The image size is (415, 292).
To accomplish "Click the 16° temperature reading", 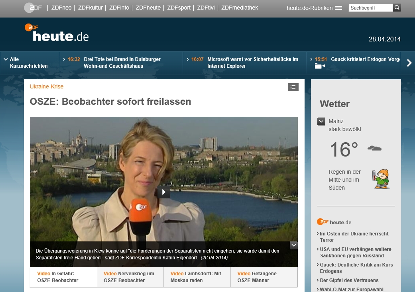I will click(344, 149).
